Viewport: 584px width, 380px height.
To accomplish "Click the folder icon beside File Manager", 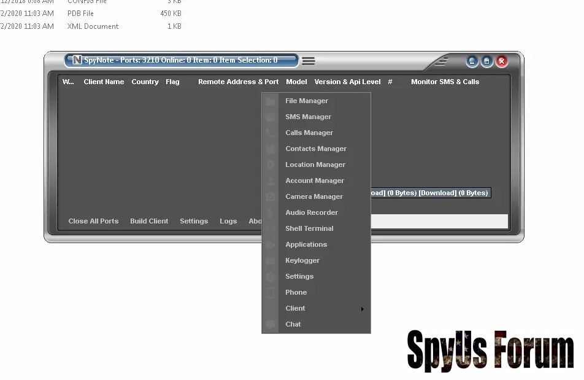I will click(271, 101).
